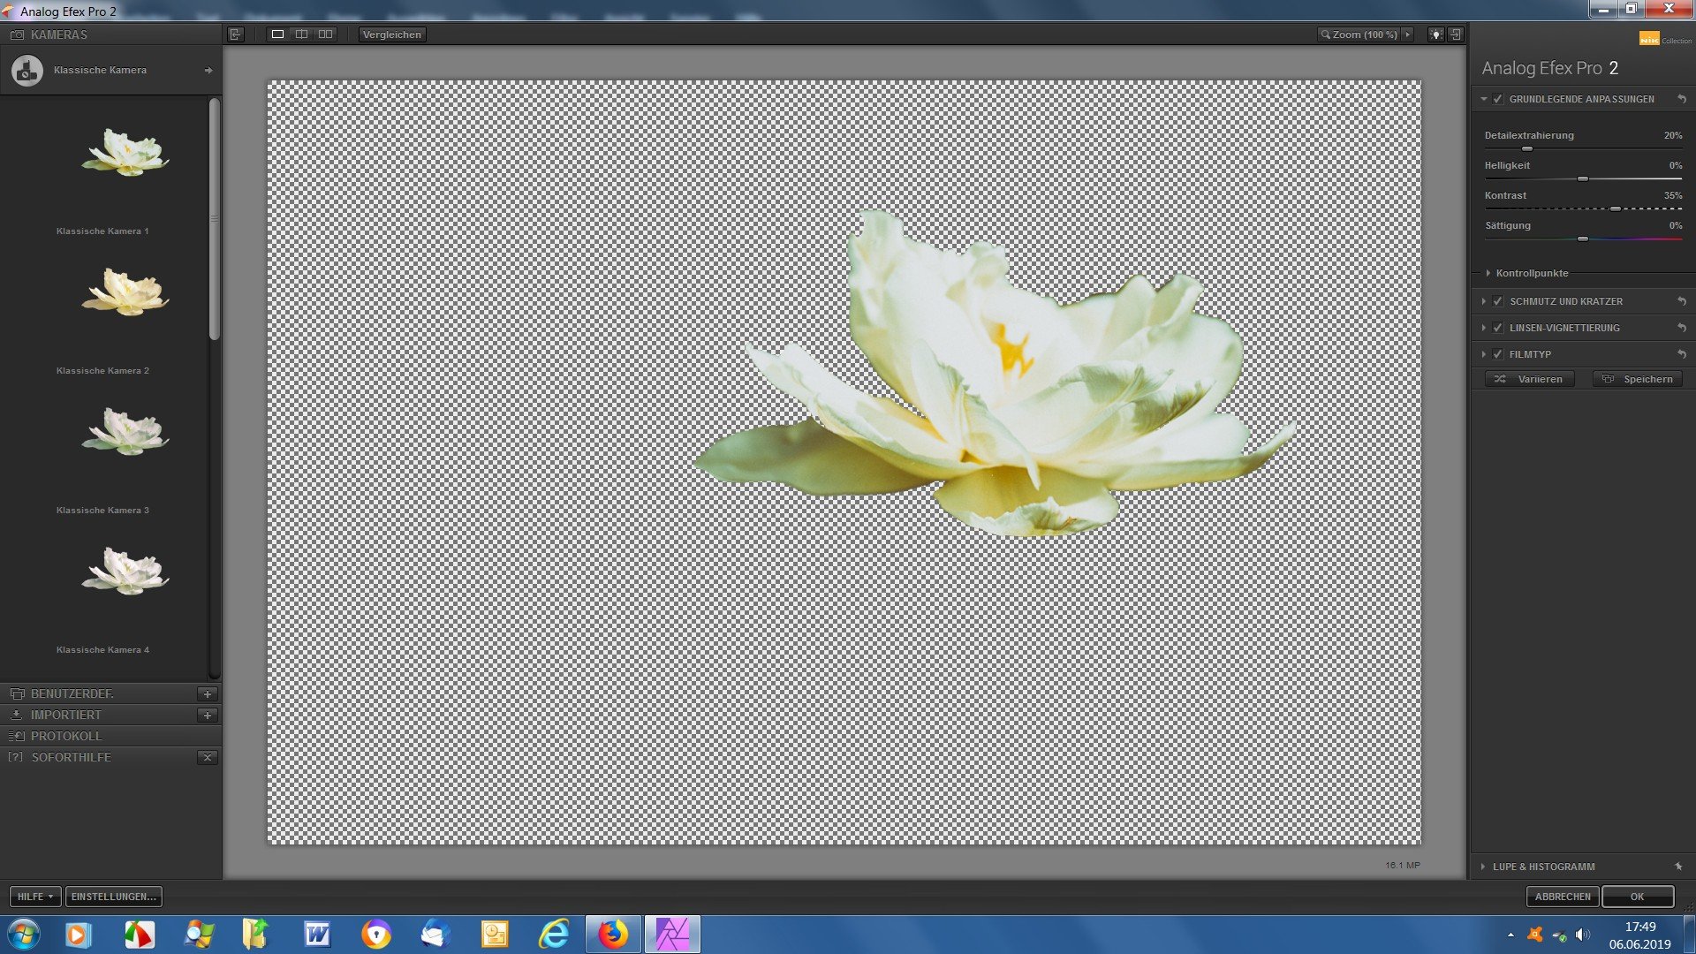
Task: Adjust the Kontrast slider handle
Action: click(1615, 208)
